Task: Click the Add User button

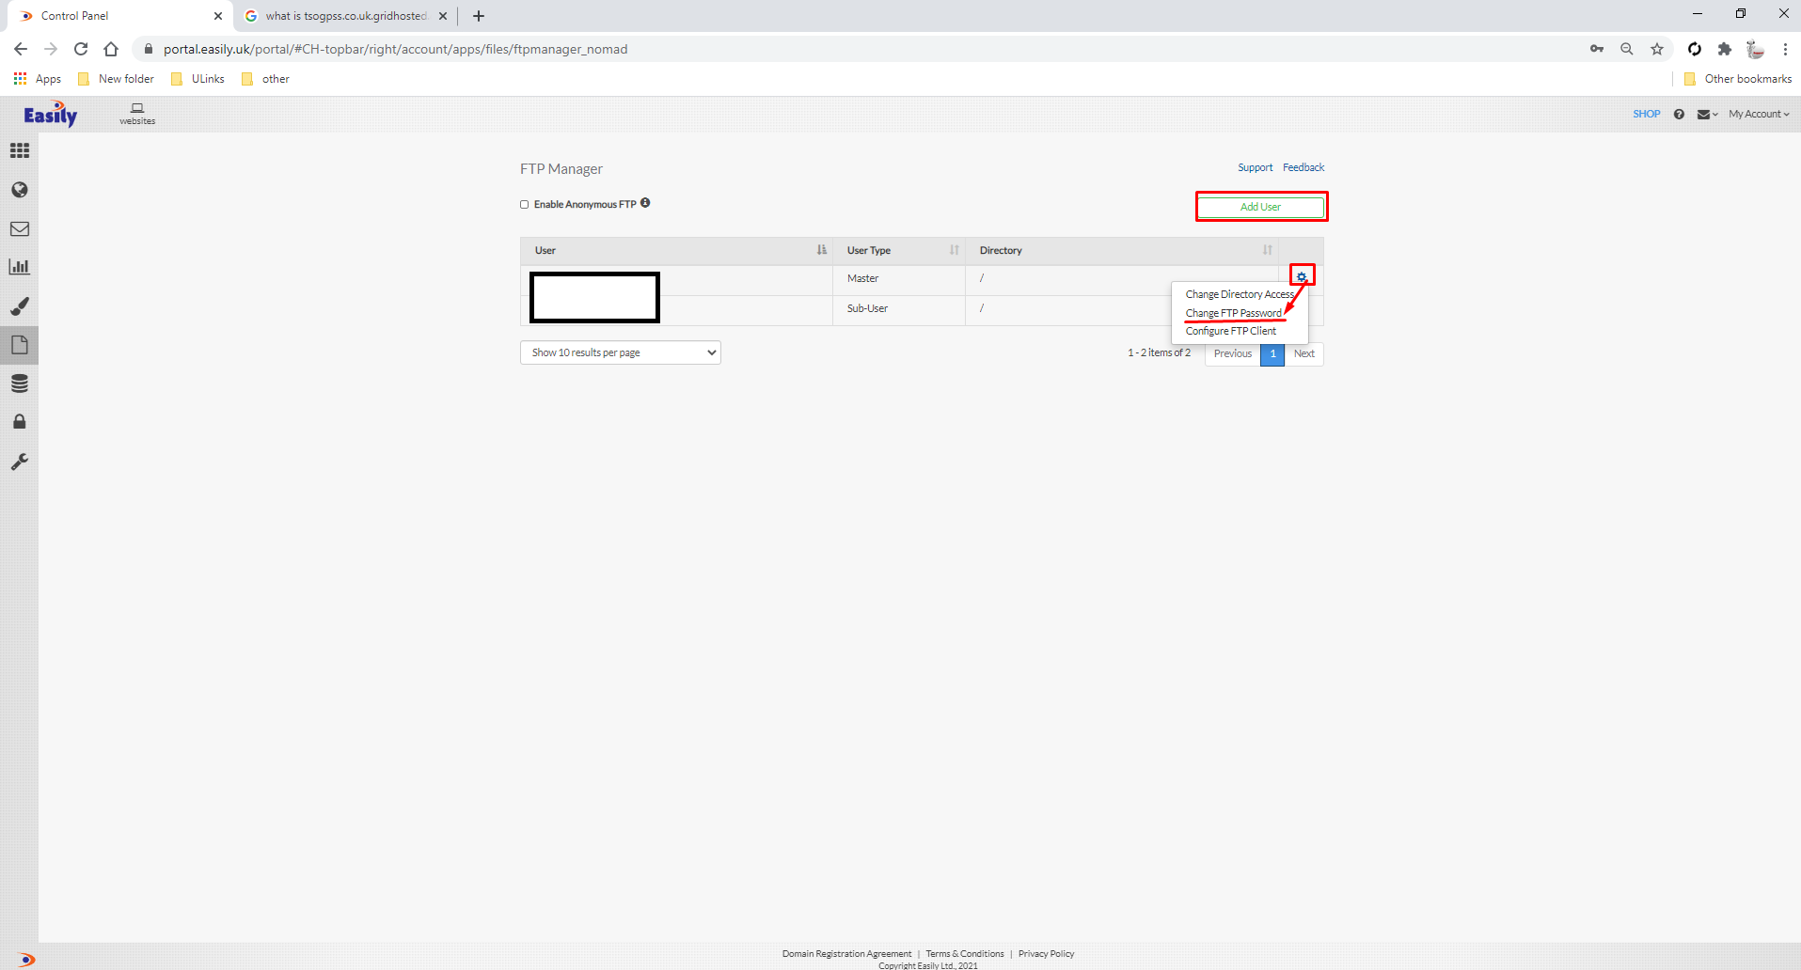Action: tap(1260, 207)
